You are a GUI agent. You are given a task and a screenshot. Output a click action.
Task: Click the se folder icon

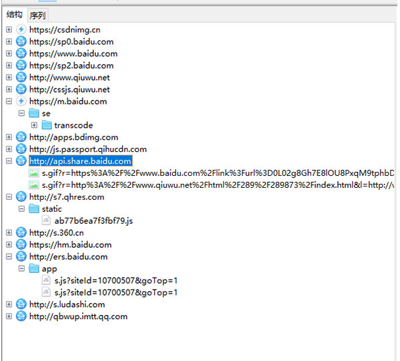[34, 113]
